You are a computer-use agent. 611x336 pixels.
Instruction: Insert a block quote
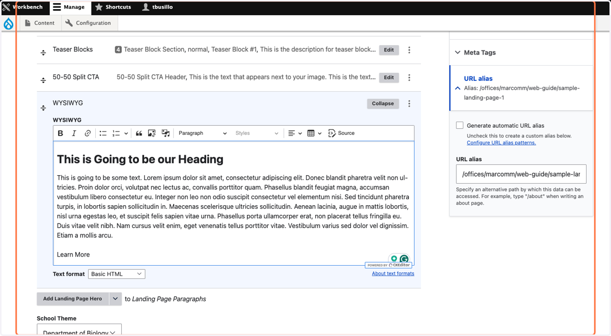[x=139, y=133]
